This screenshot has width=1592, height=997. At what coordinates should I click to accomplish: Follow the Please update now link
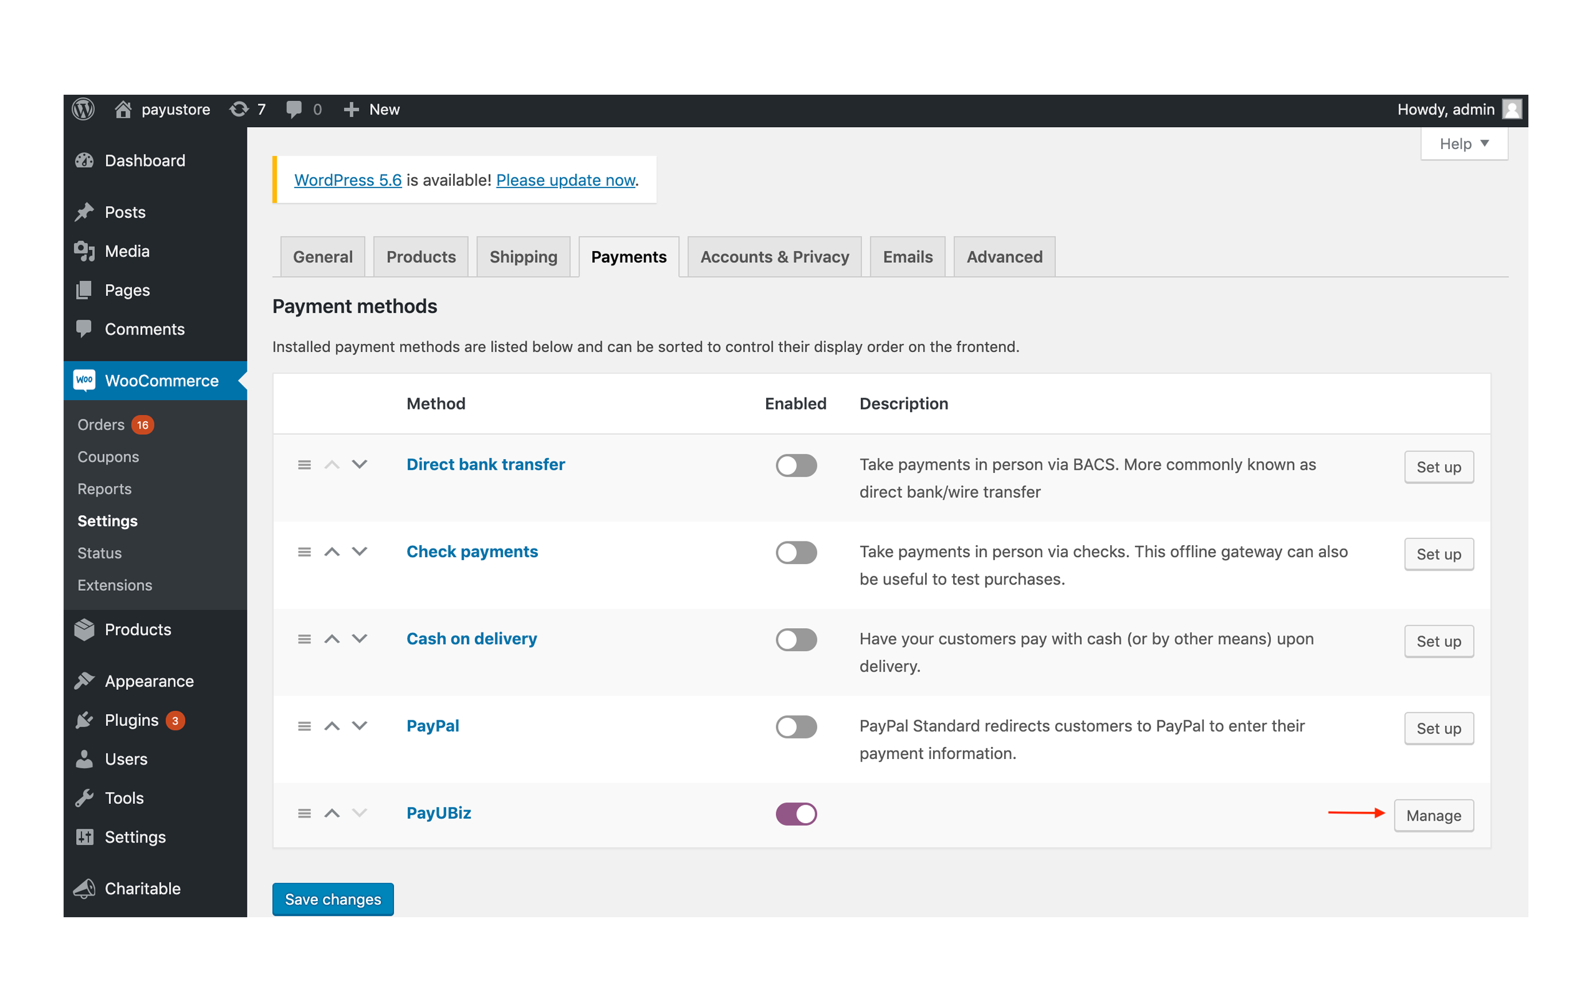pyautogui.click(x=566, y=180)
